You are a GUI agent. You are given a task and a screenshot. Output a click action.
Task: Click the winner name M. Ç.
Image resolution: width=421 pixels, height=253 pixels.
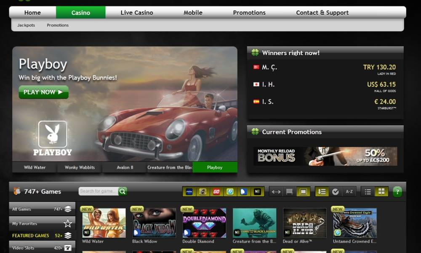click(269, 67)
